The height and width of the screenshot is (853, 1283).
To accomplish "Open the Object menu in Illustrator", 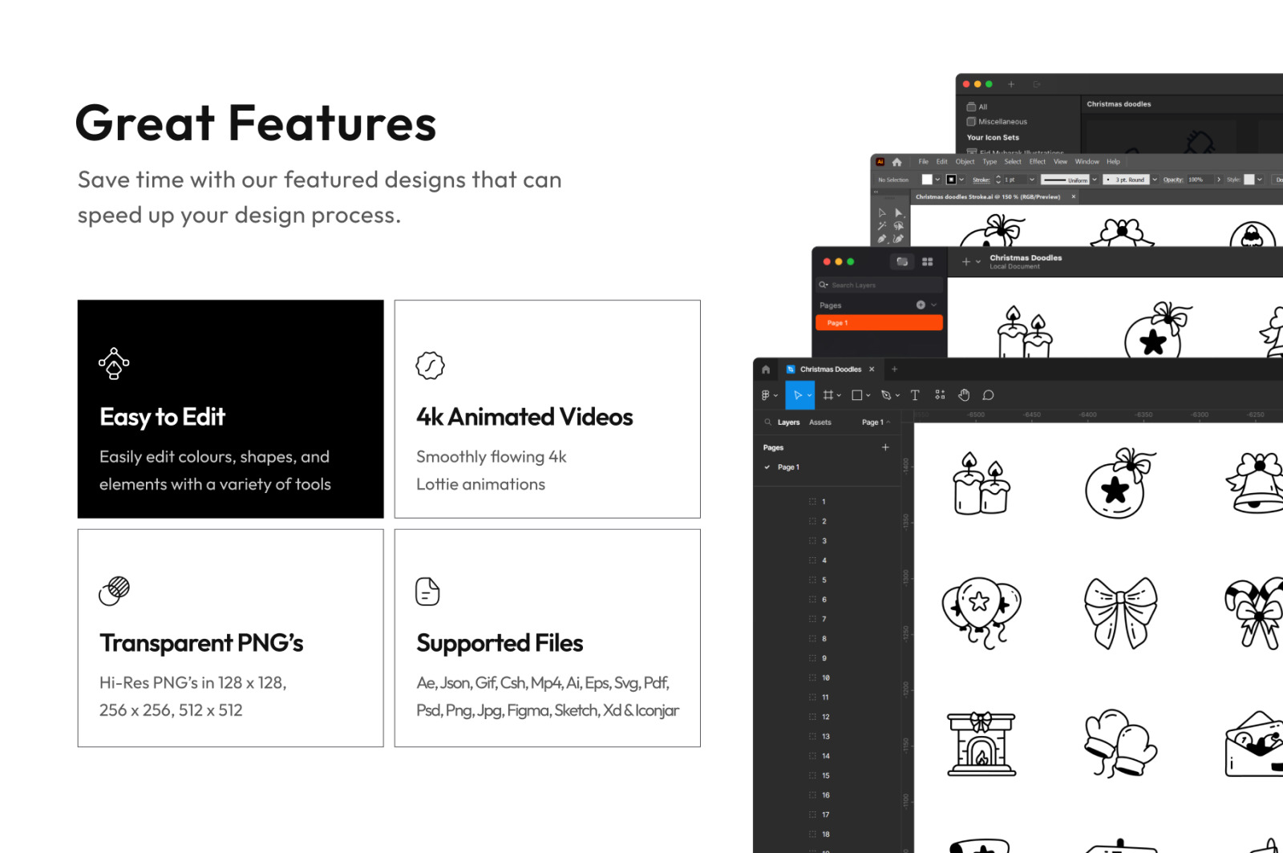I will click(965, 162).
